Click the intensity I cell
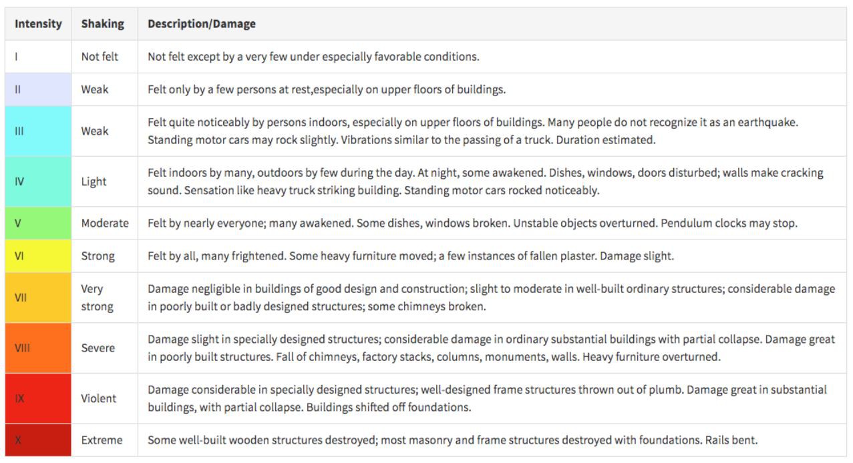The height and width of the screenshot is (463, 853). pos(38,57)
